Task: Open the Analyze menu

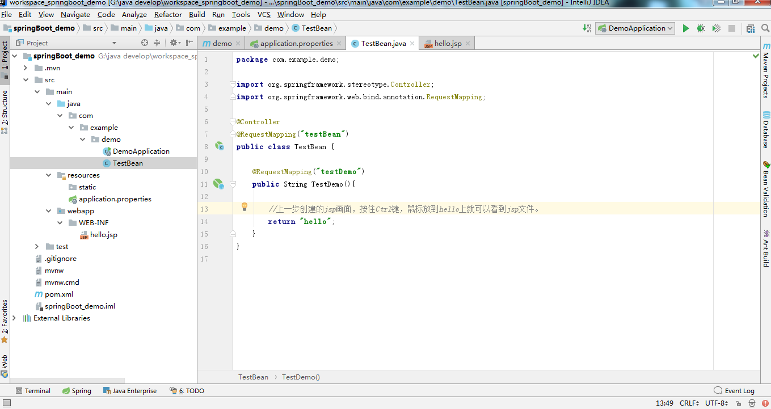Action: (134, 15)
